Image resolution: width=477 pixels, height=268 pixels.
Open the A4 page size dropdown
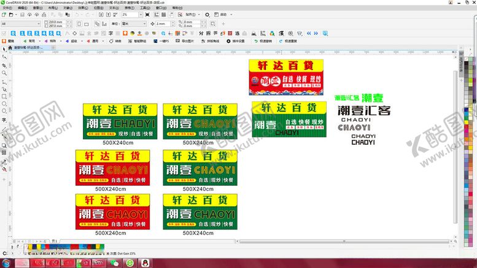pos(37,24)
